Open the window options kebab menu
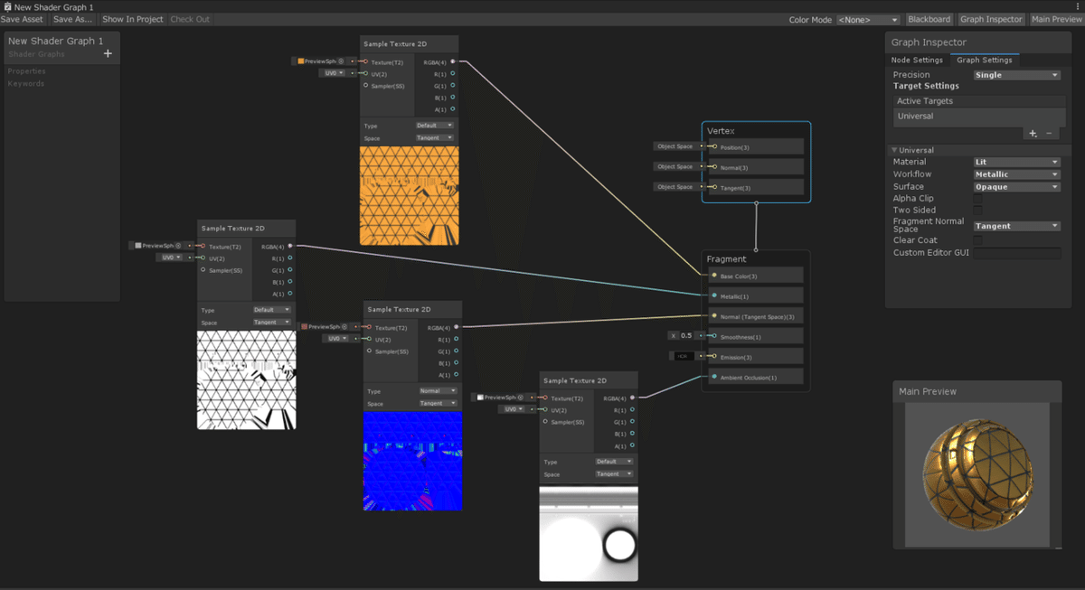This screenshot has height=590, width=1085. [1078, 6]
